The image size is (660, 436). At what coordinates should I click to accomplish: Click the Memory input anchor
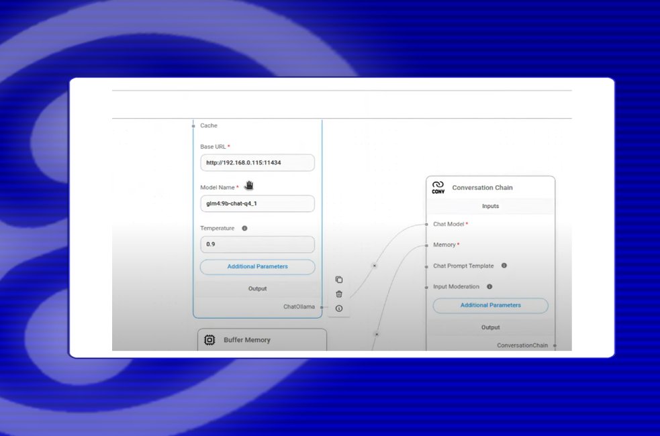coord(427,245)
